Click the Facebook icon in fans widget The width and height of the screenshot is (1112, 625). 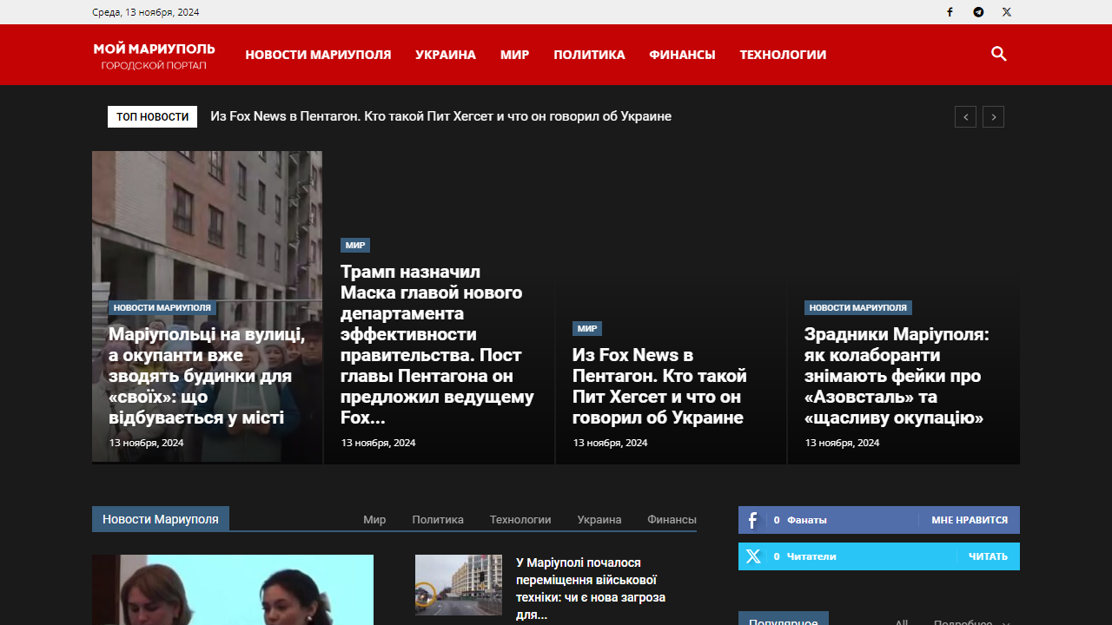pyautogui.click(x=752, y=520)
